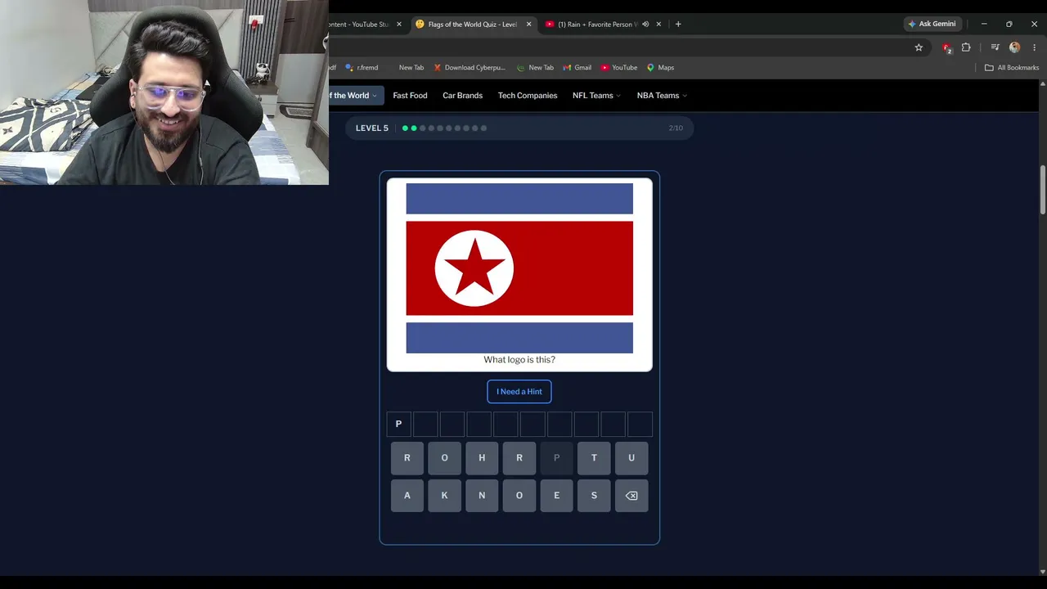Tap the H letter key

(x=482, y=458)
